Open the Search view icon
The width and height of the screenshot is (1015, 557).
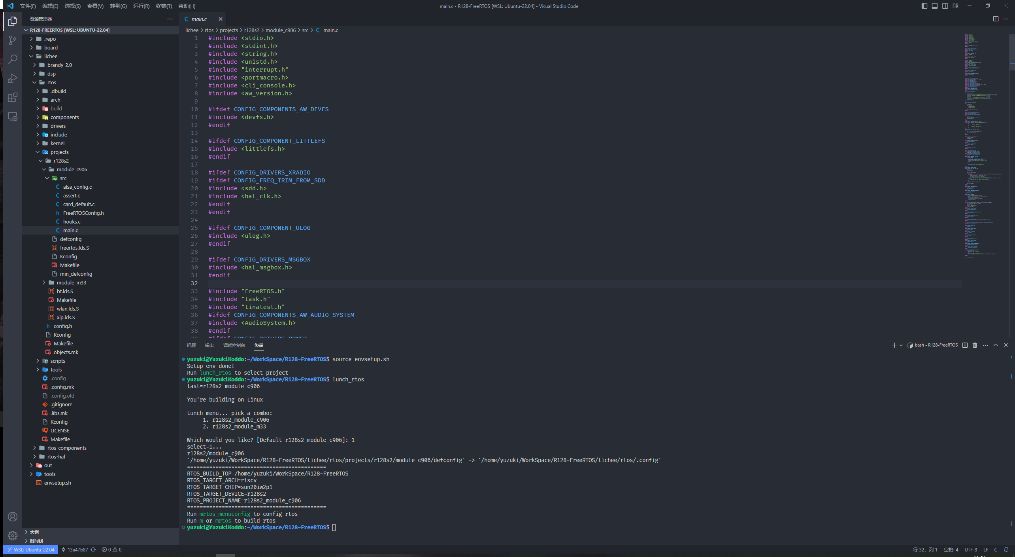click(13, 59)
